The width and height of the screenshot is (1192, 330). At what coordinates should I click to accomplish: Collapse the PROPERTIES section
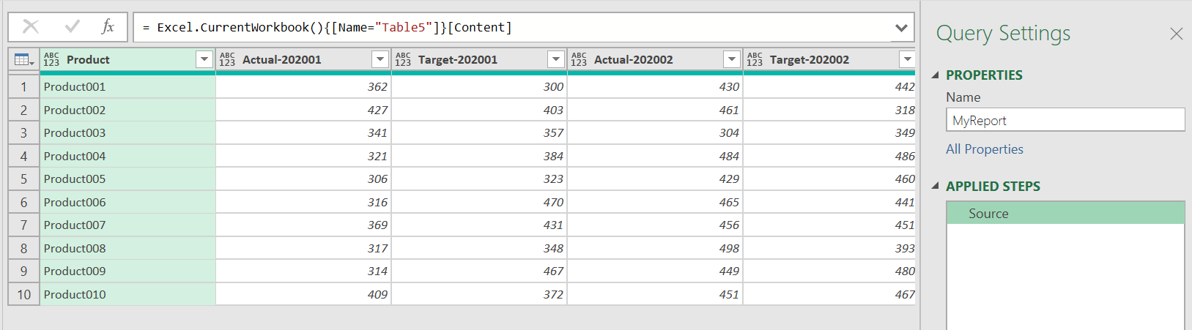[936, 75]
